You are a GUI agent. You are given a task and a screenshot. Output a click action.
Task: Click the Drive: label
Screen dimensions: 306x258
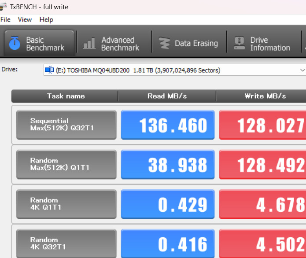point(9,70)
